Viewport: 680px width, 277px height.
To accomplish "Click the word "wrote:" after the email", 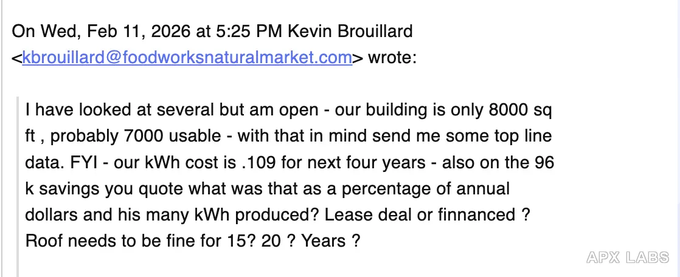I will coord(392,57).
